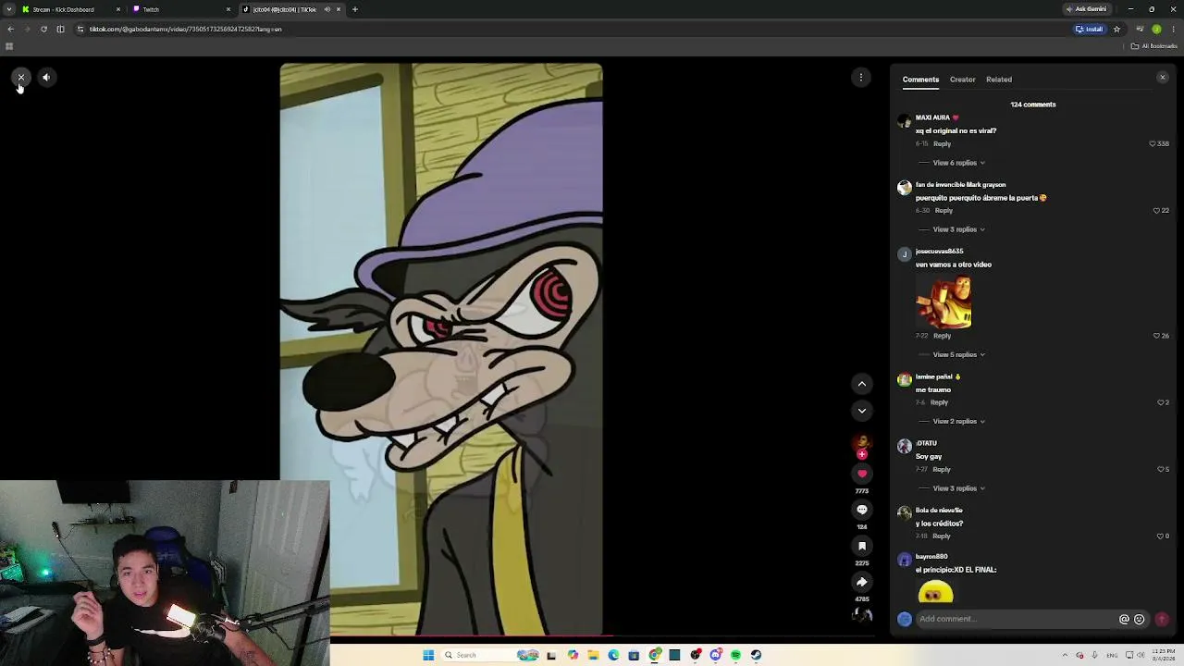Open the All Bookmarks folder
The height and width of the screenshot is (666, 1184).
point(1153,46)
